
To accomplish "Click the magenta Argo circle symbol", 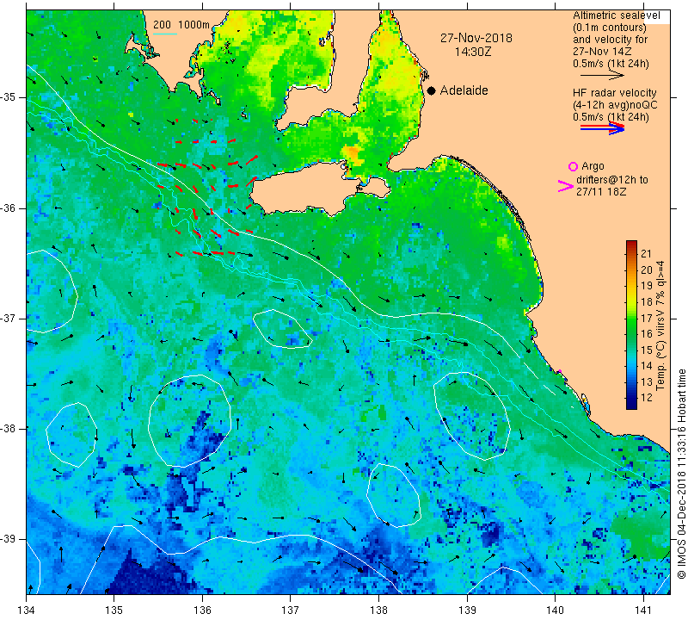I will [x=573, y=166].
